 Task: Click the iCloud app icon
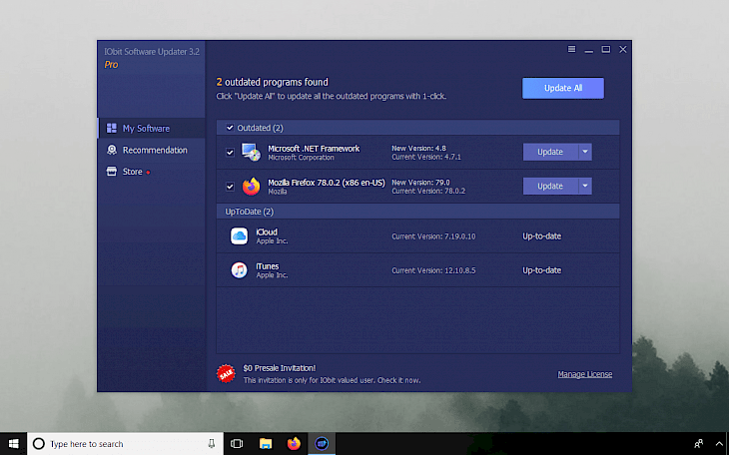click(239, 236)
